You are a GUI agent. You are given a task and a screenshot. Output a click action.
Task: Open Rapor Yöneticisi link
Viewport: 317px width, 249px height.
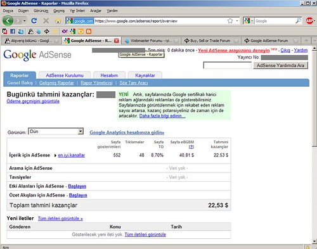(x=96, y=83)
